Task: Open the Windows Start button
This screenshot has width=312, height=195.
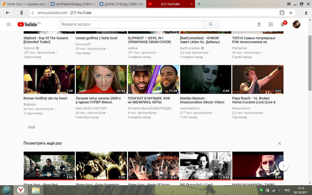Action: (x=7, y=190)
